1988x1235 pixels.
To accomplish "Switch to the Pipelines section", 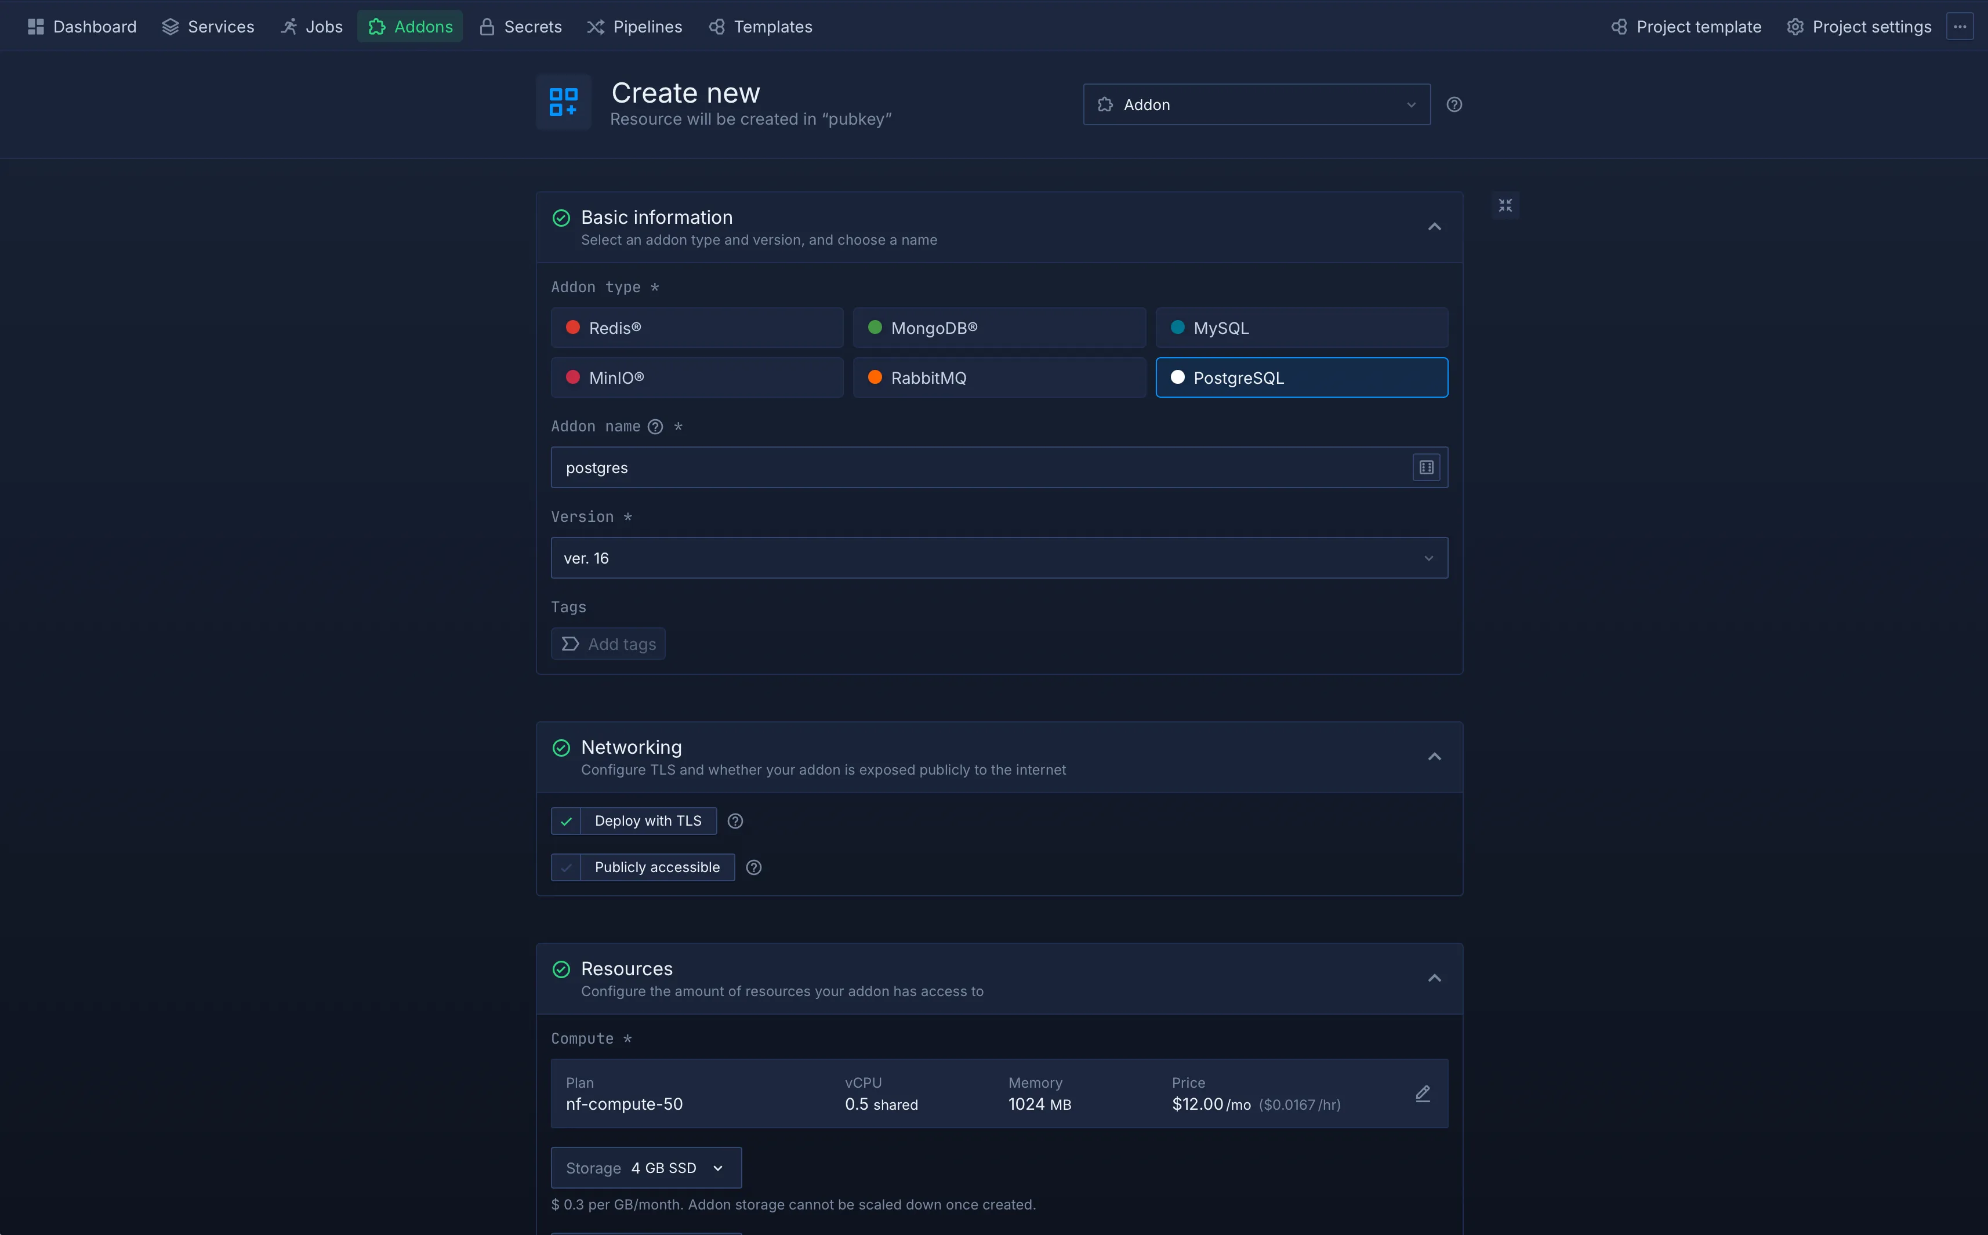I will pos(636,26).
